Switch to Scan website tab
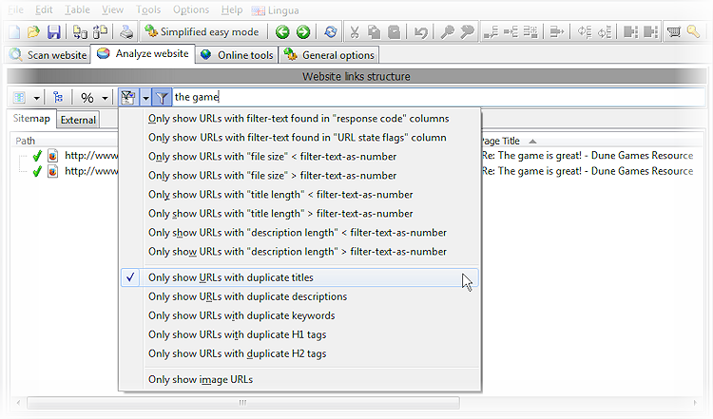 pyautogui.click(x=48, y=55)
